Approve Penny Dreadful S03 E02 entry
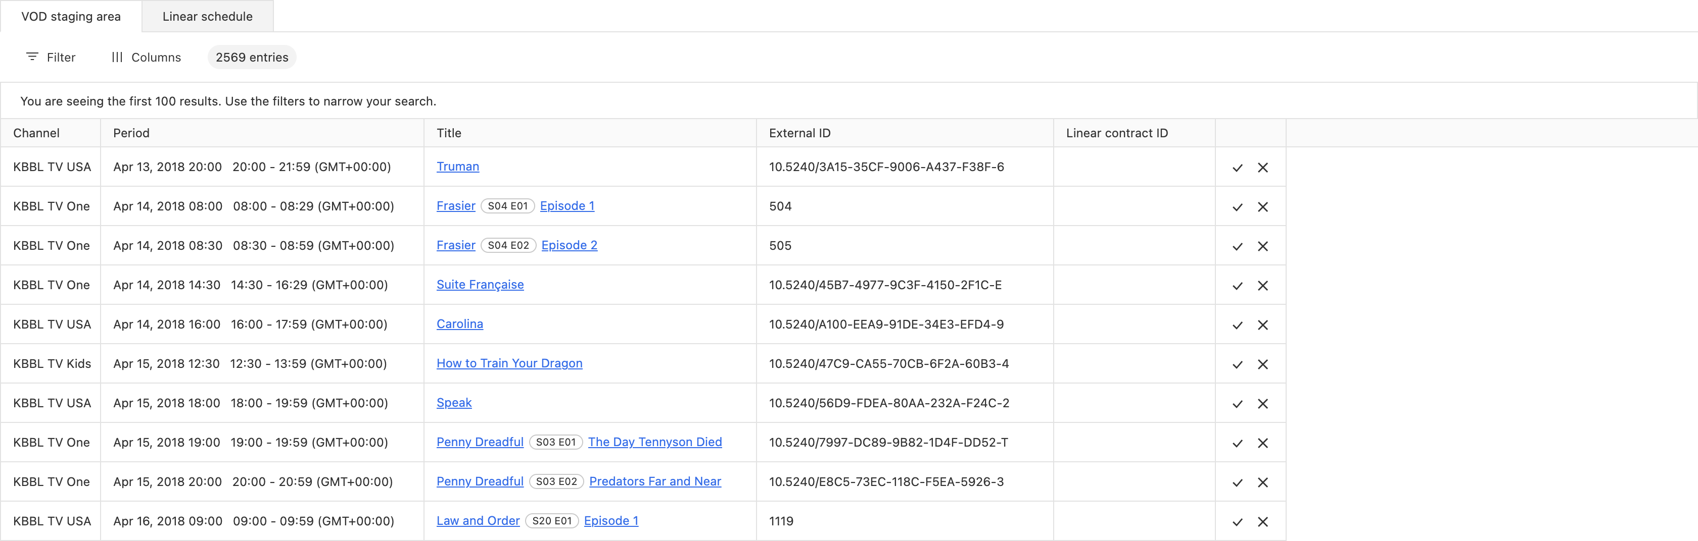This screenshot has height=541, width=1698. [x=1237, y=482]
